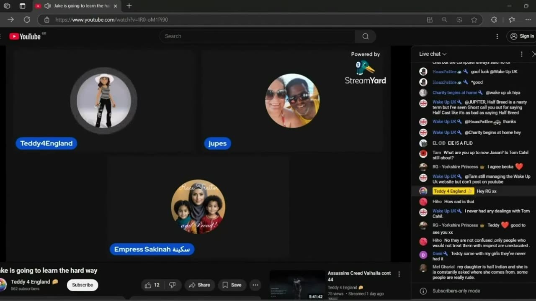Open the vertical tab actions menu icon
This screenshot has width=536, height=301.
(x=23, y=6)
